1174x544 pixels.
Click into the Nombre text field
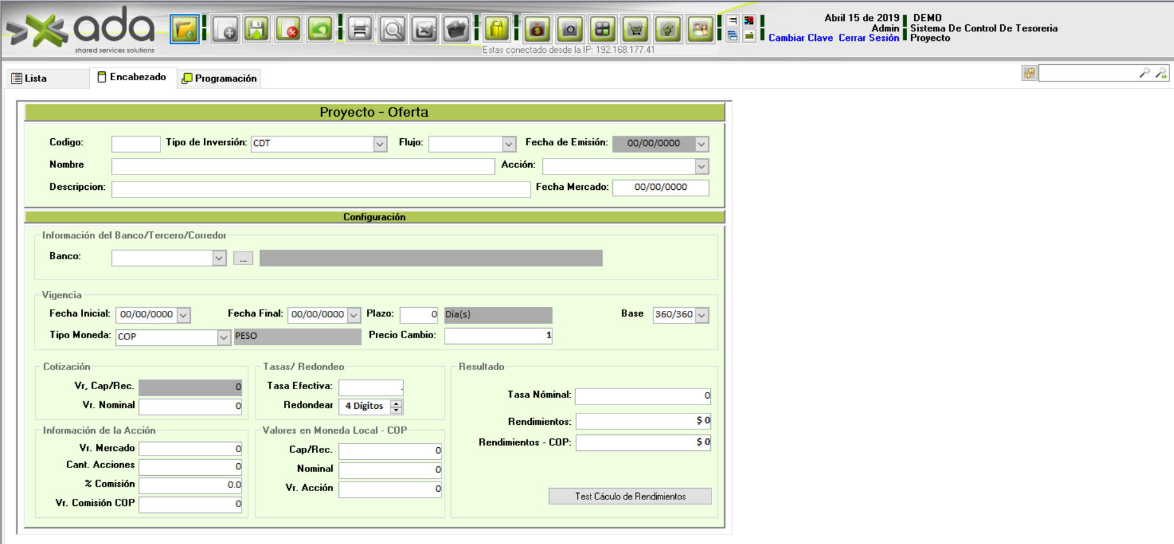[x=303, y=166]
